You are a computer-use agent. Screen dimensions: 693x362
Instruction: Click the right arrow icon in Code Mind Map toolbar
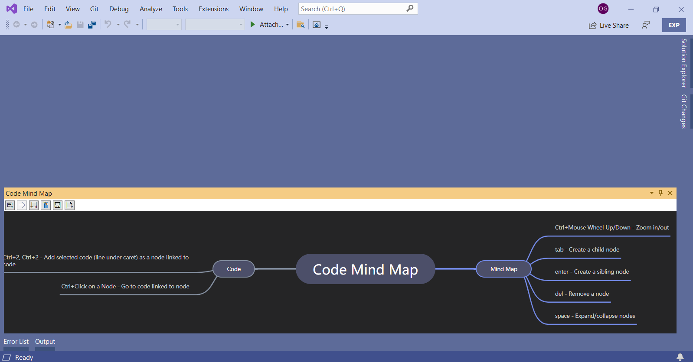click(22, 205)
